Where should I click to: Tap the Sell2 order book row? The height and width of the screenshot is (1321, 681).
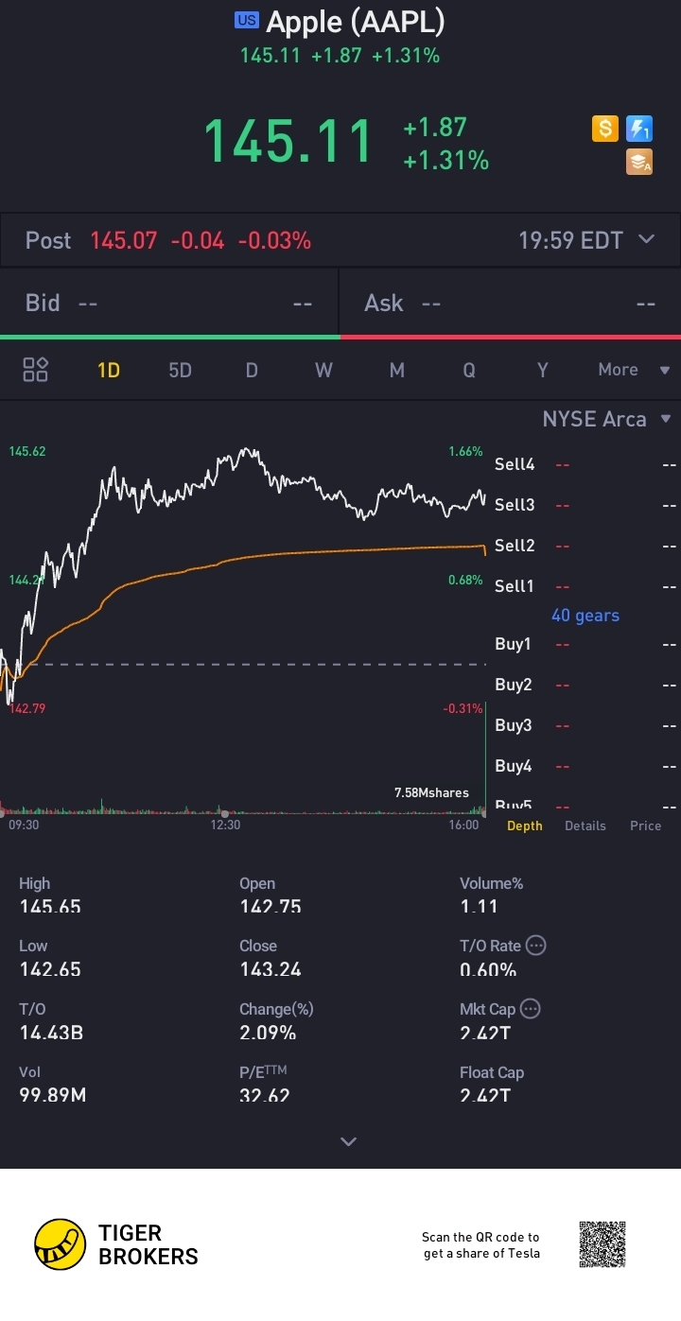[x=586, y=546]
